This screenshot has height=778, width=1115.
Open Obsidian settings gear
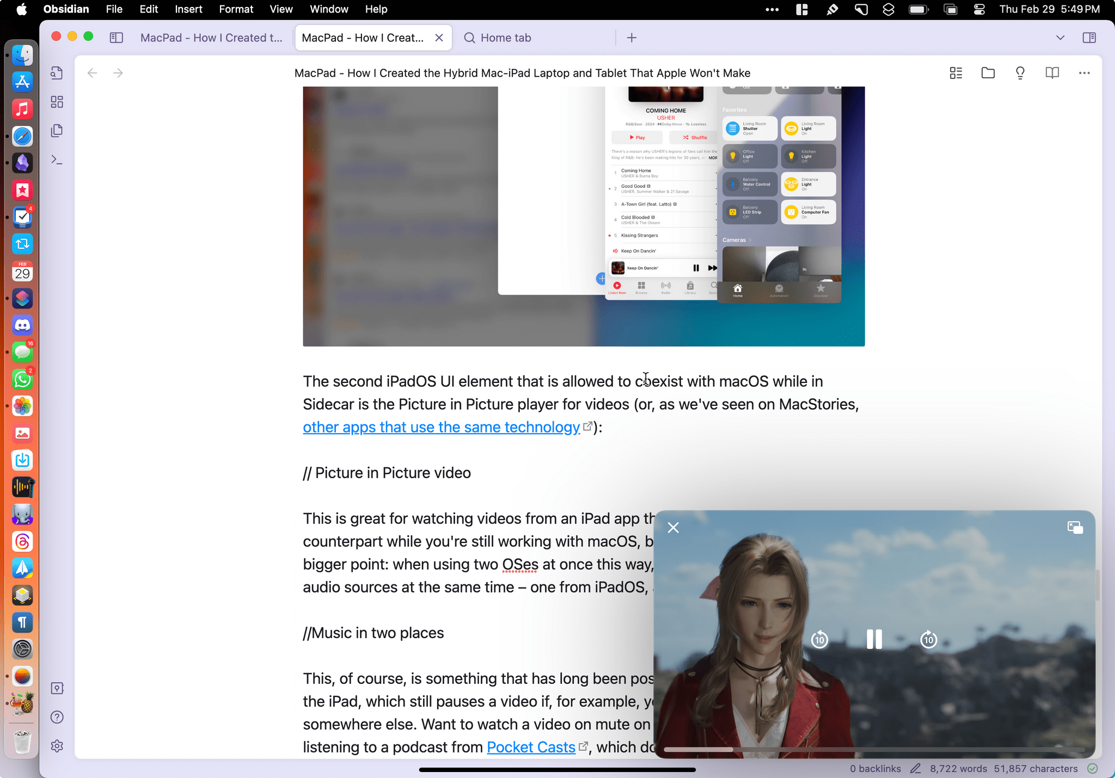pyautogui.click(x=57, y=746)
